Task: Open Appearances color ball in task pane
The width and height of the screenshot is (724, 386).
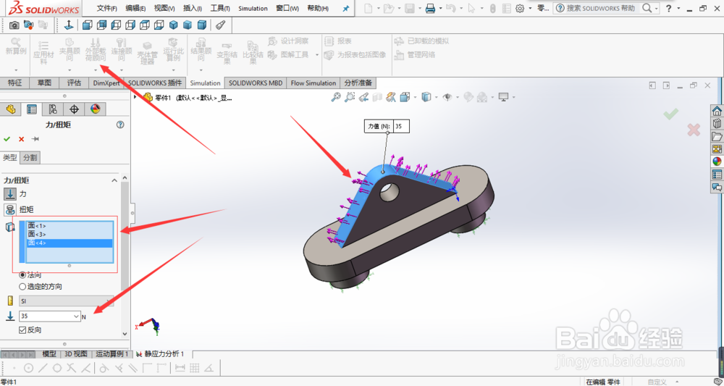Action: click(x=717, y=161)
